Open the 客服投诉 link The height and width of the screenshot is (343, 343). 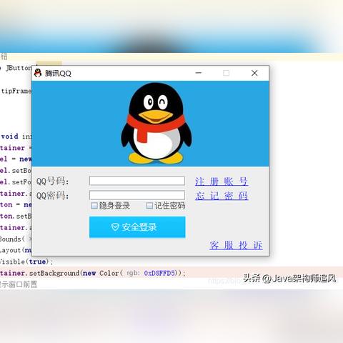[x=236, y=245]
